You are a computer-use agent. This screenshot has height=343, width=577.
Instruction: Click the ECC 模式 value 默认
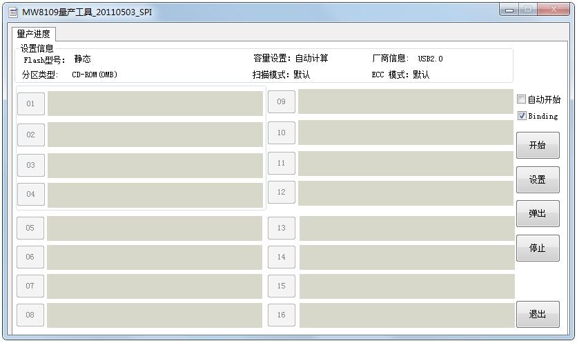tap(421, 75)
